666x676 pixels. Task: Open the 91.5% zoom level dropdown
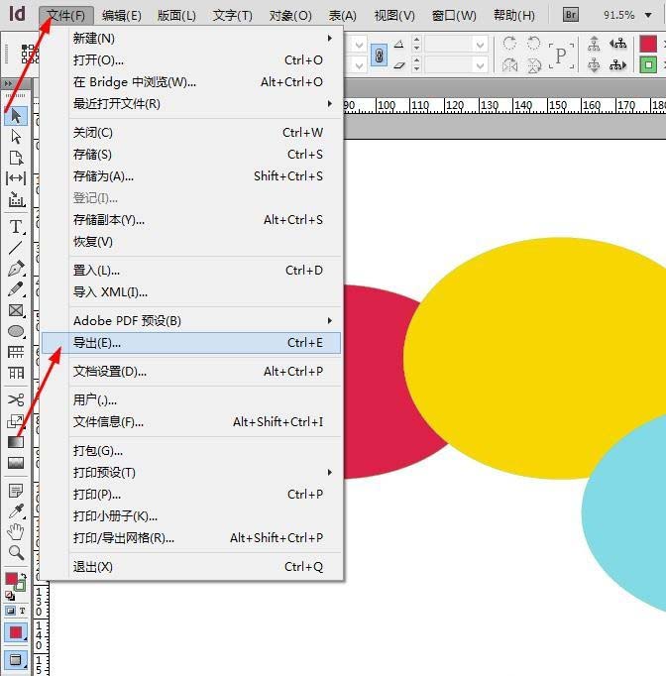(648, 16)
